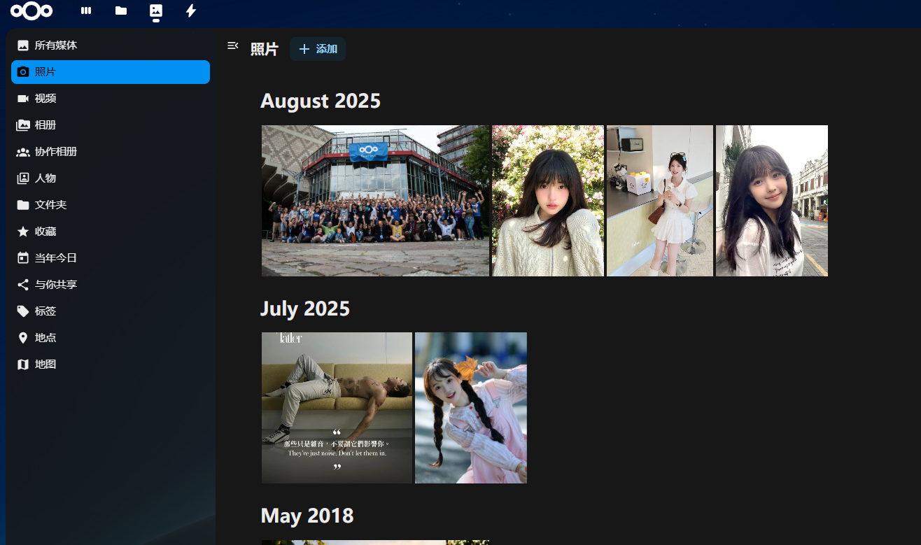Open 人物 people section

(111, 178)
